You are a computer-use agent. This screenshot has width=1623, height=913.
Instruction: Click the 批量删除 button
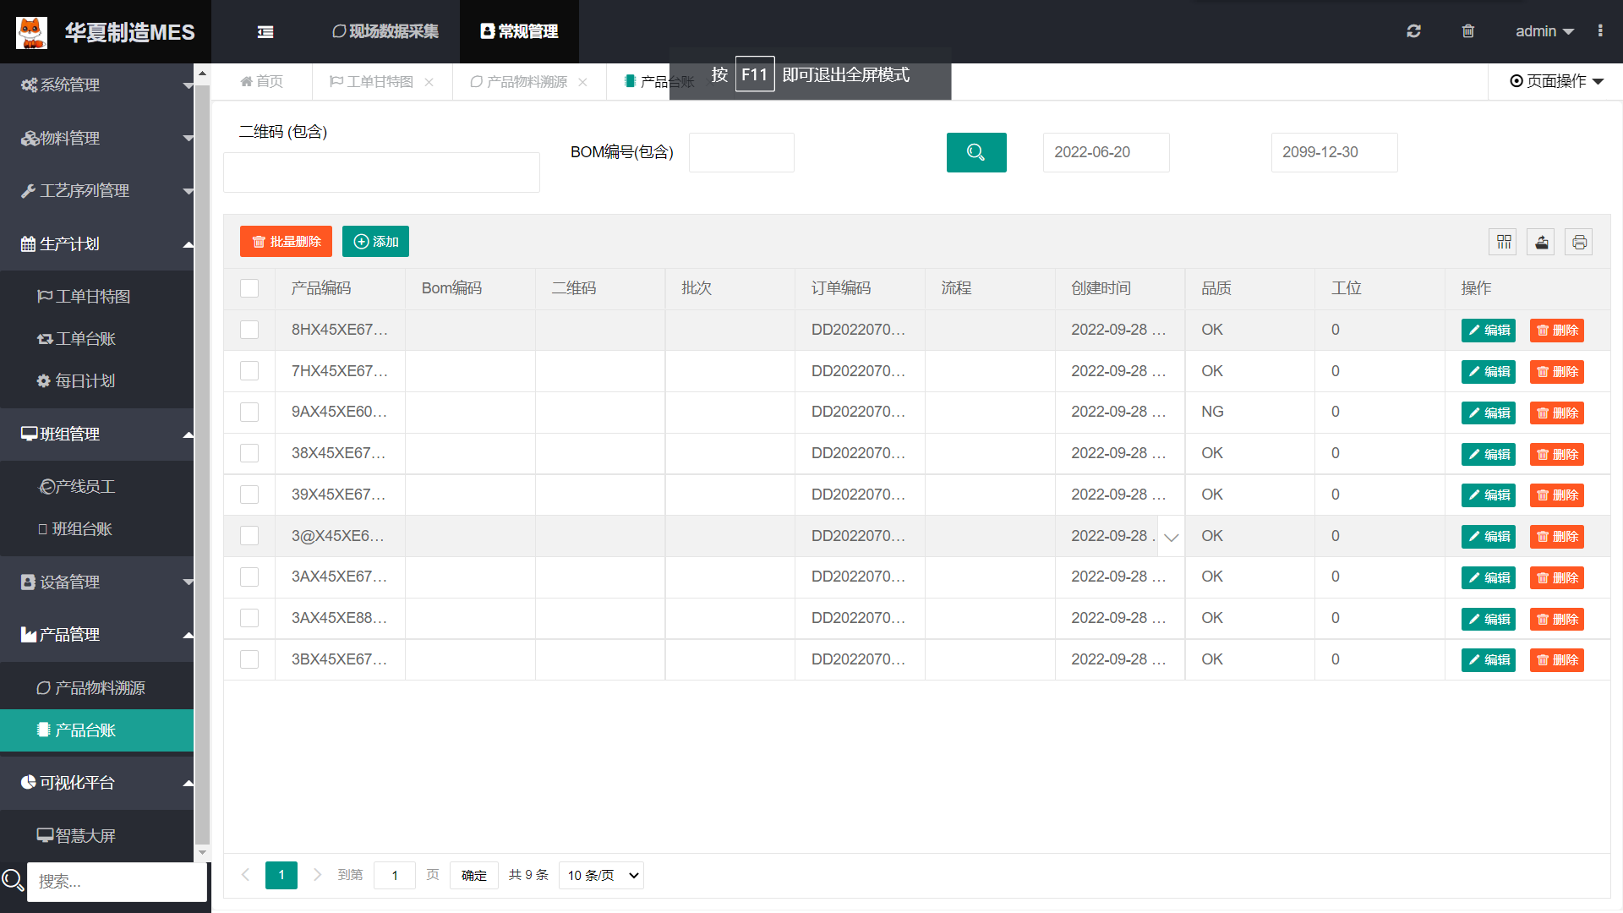tap(286, 242)
